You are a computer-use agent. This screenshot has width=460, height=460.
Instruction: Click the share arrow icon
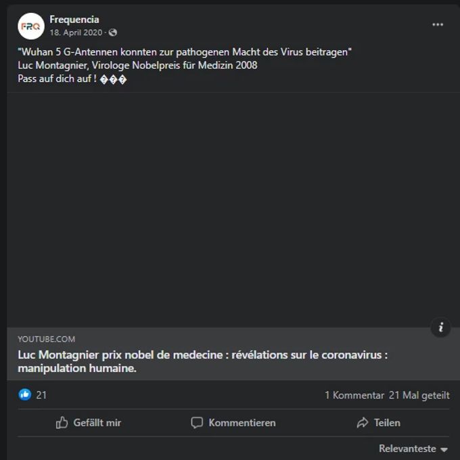click(x=363, y=423)
